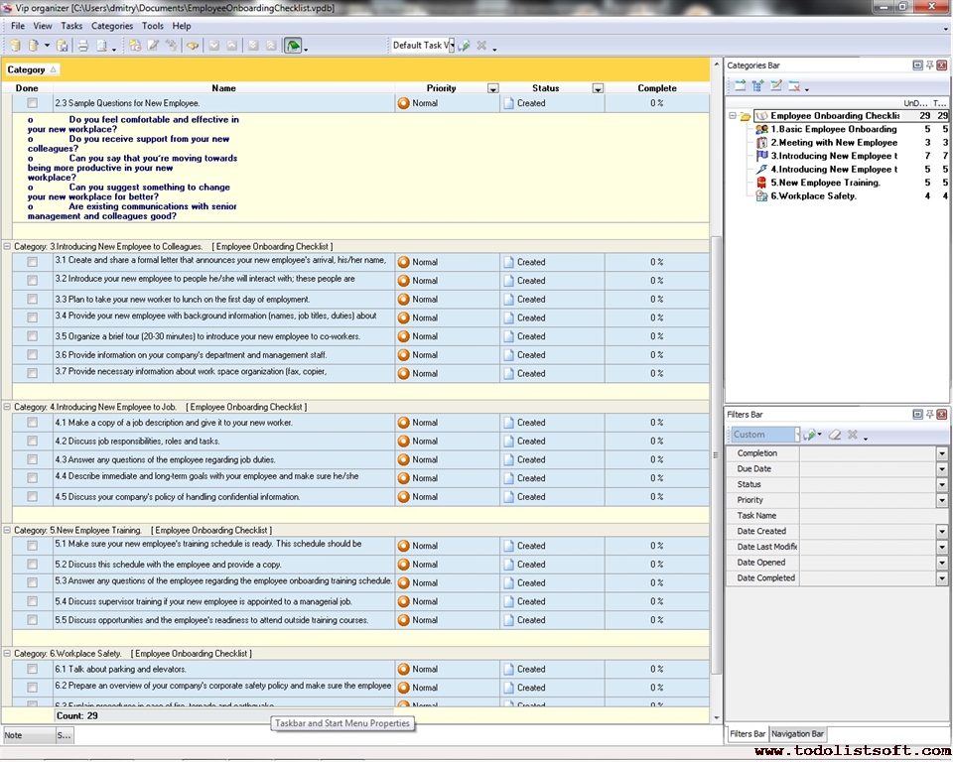
Task: Click the save icon in main toolbar
Action: (x=63, y=46)
